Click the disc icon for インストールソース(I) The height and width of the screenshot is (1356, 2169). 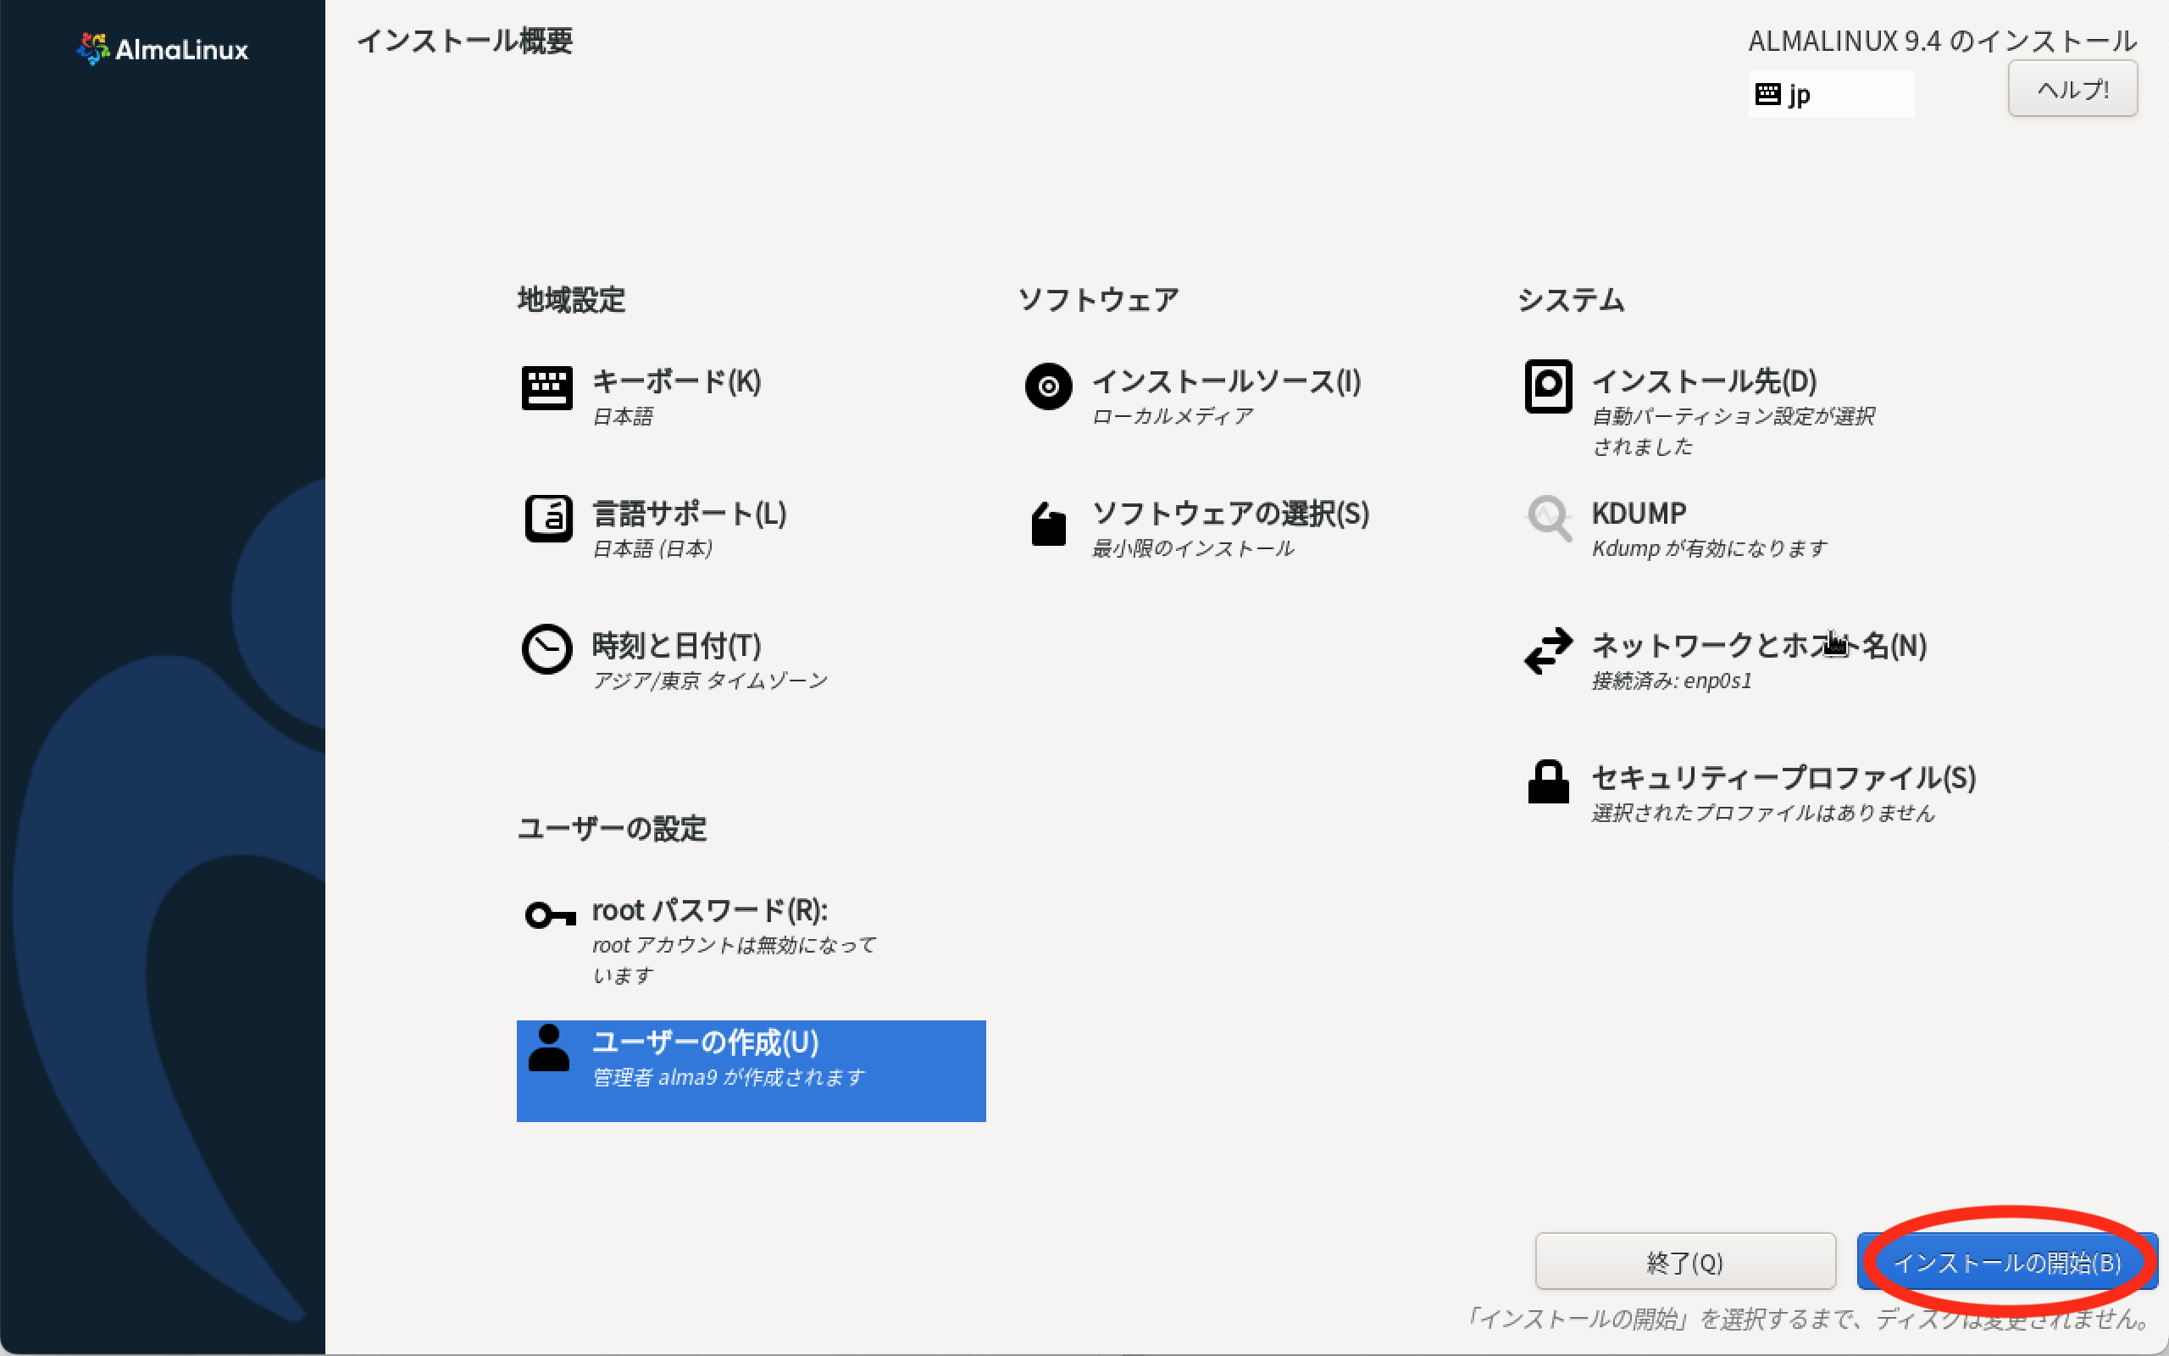[x=1048, y=386]
